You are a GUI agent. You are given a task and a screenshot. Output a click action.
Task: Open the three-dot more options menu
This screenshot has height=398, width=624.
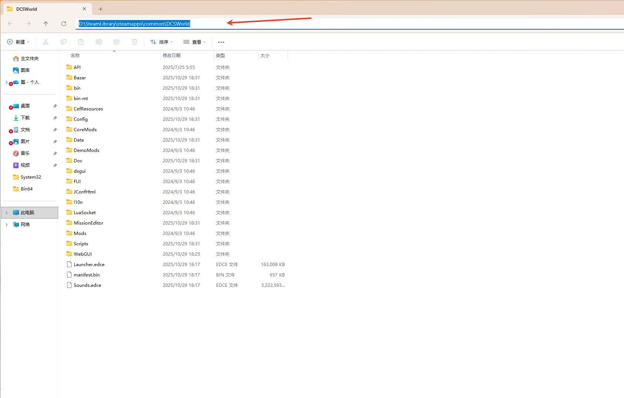click(221, 42)
